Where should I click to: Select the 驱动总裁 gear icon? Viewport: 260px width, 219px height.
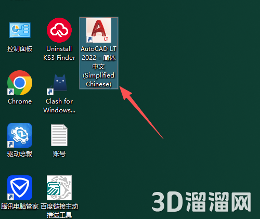coord(20,135)
